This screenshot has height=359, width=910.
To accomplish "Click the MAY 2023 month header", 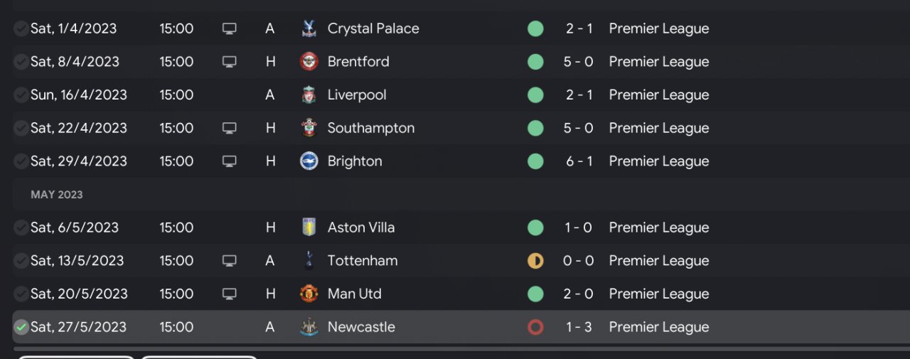I will coord(57,195).
